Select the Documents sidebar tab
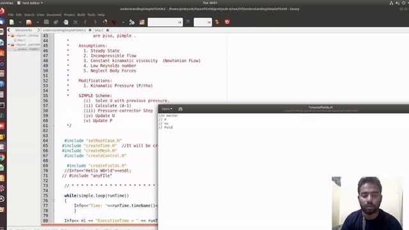Viewport: 409px width, 230px height. 24,30
